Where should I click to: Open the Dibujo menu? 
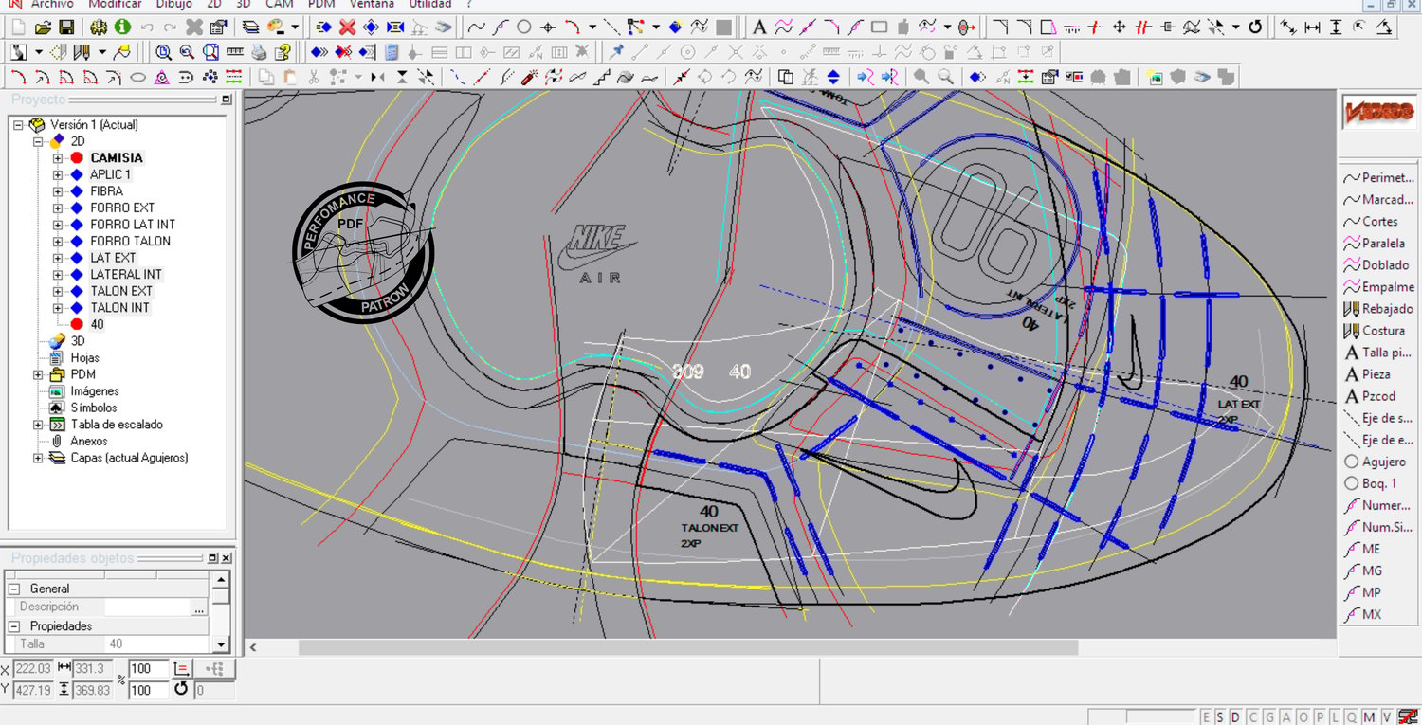pos(174,4)
